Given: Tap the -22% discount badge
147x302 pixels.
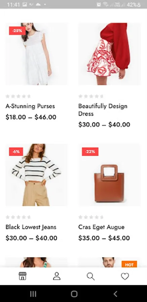Looking at the screenshot, I should click(90, 152).
